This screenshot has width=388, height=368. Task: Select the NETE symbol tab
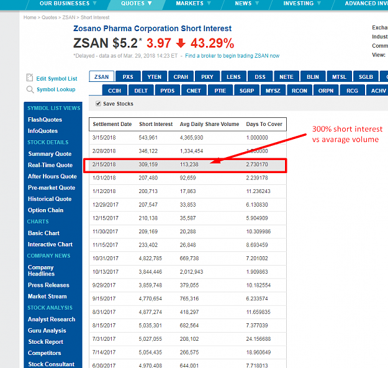point(287,77)
